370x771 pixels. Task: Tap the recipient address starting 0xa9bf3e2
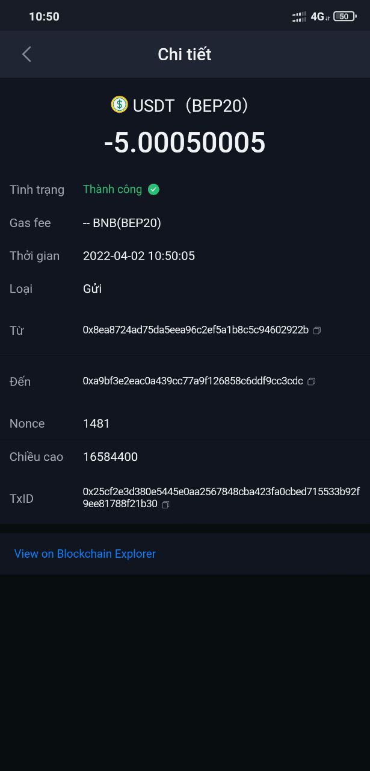tap(193, 381)
